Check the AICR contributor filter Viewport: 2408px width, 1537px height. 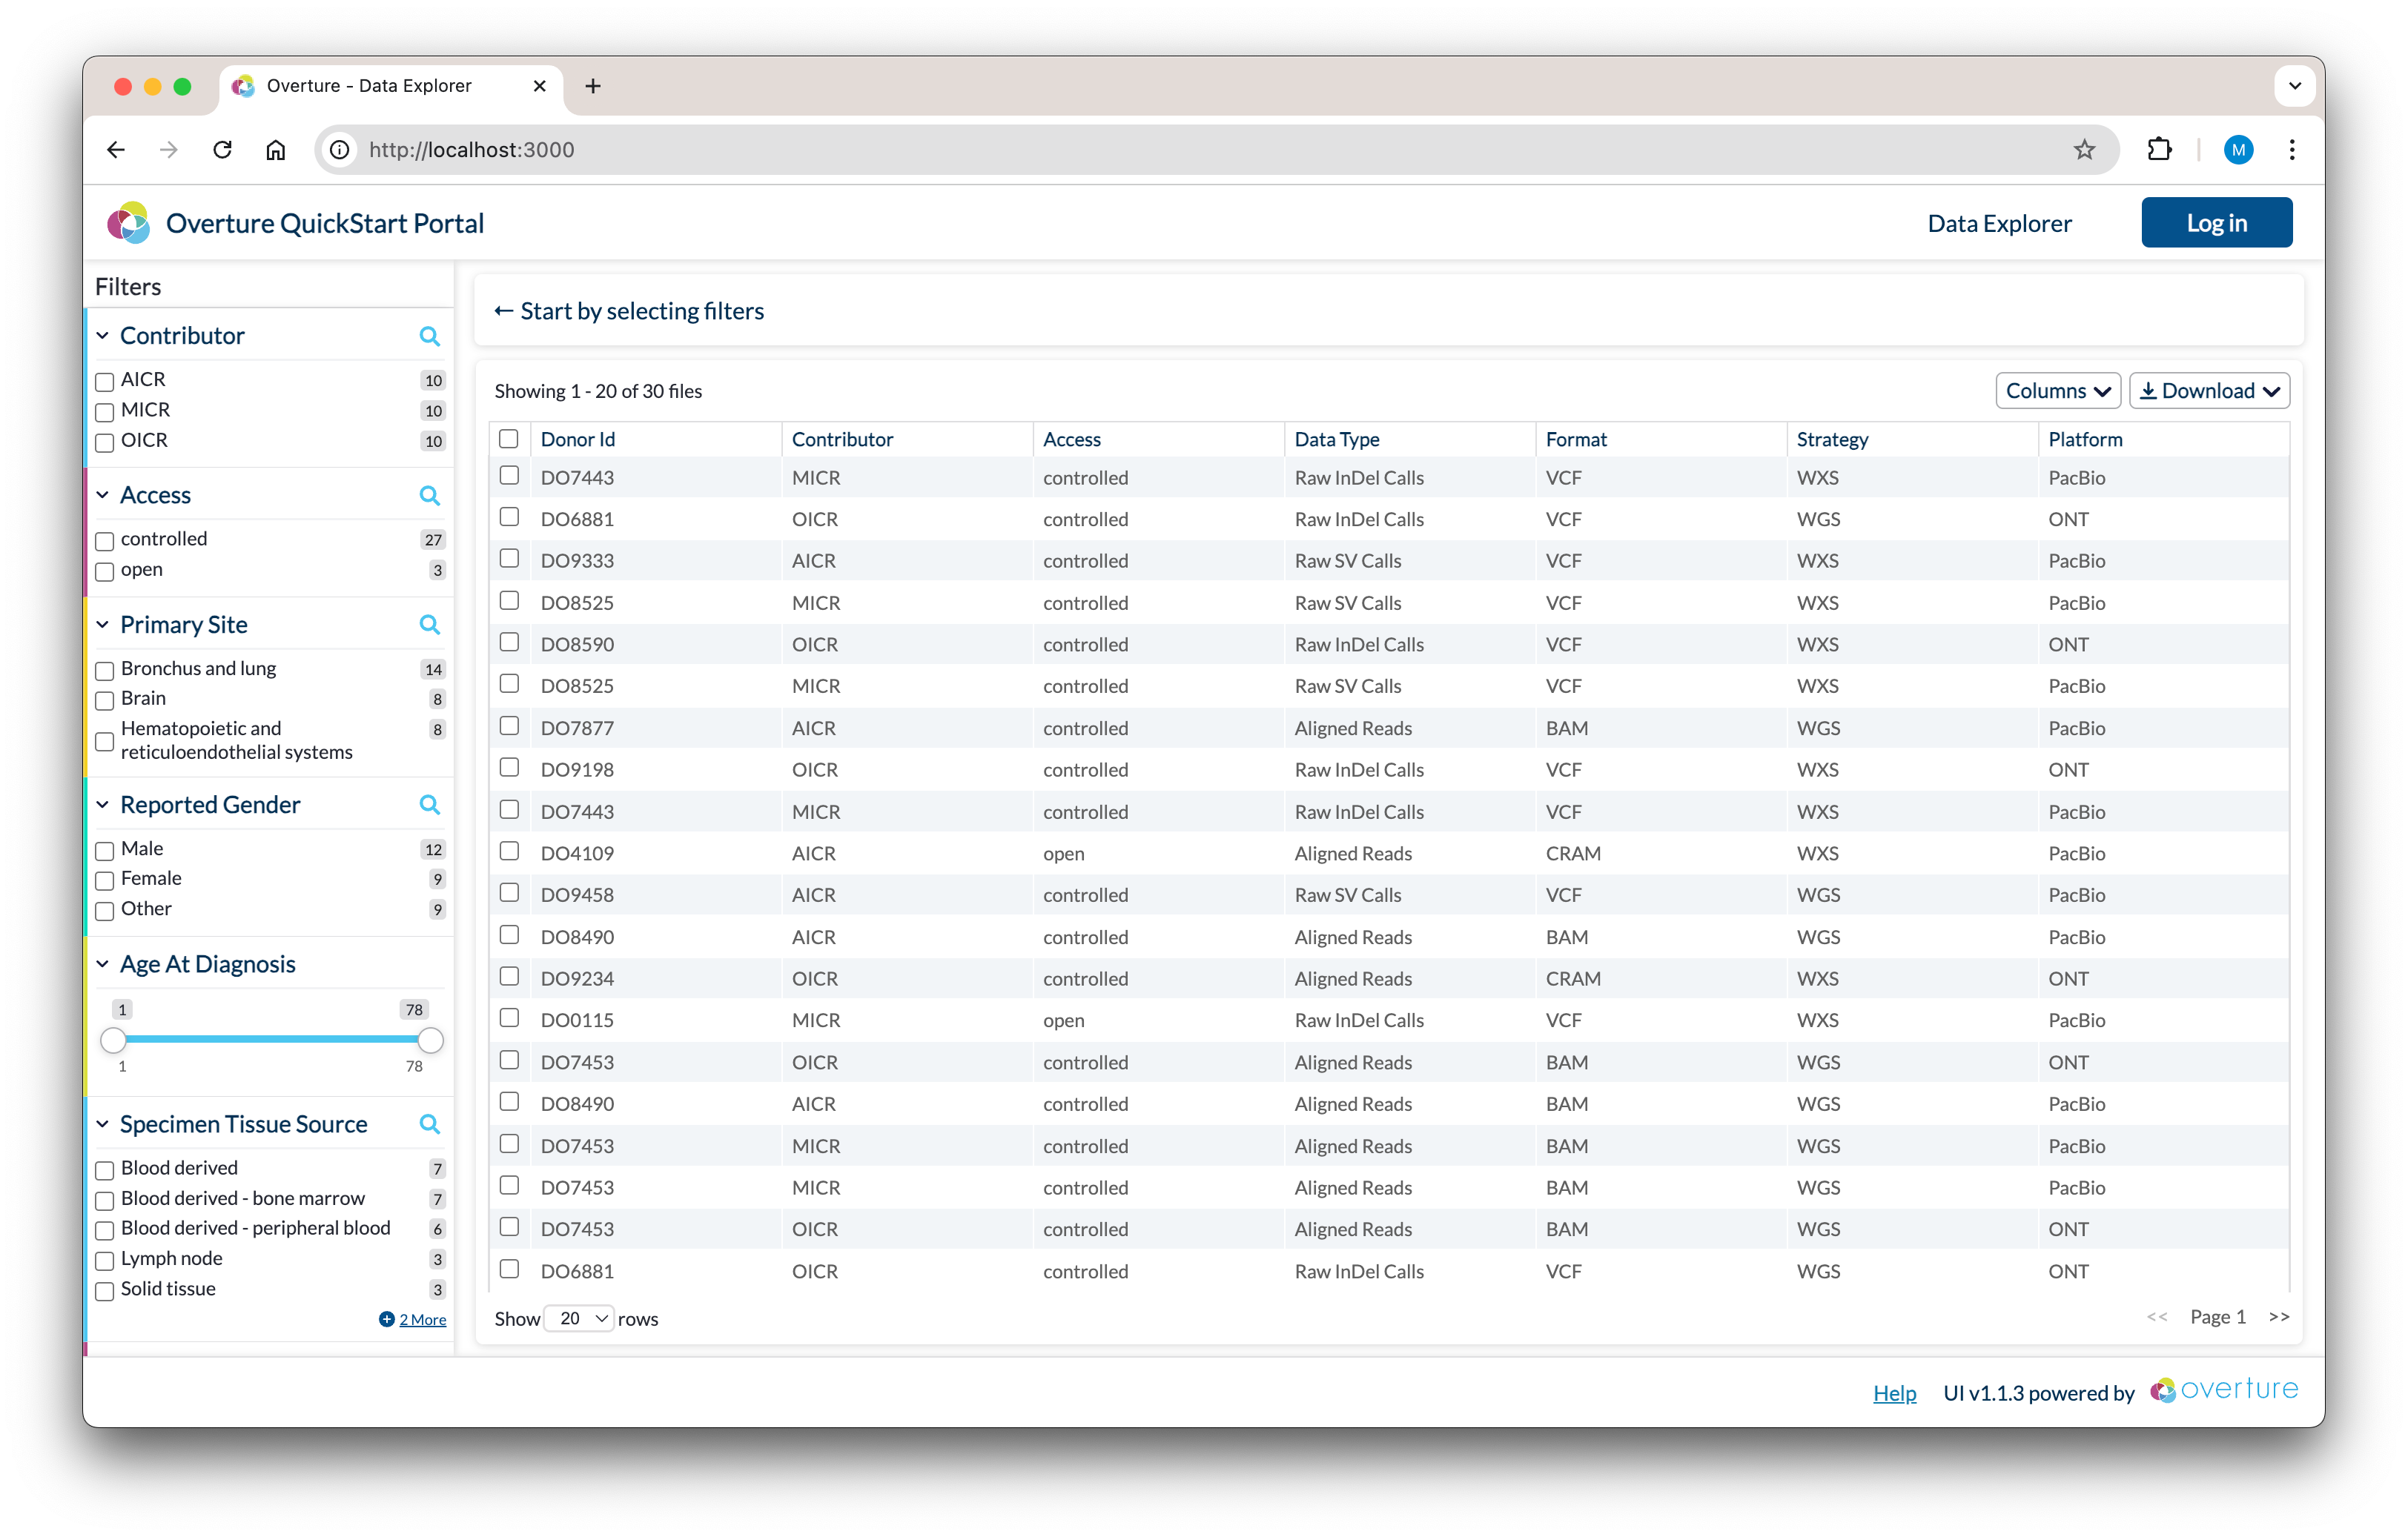[105, 382]
